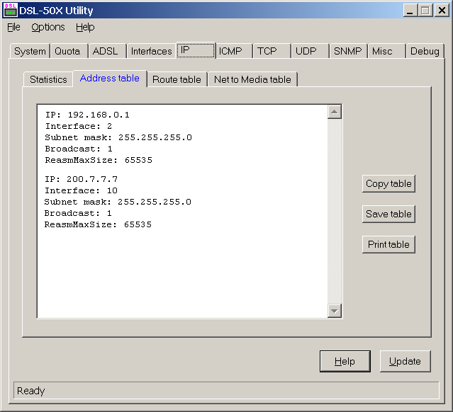Viewport: 453px width, 412px height.
Task: Click the Print table button
Action: (x=388, y=244)
